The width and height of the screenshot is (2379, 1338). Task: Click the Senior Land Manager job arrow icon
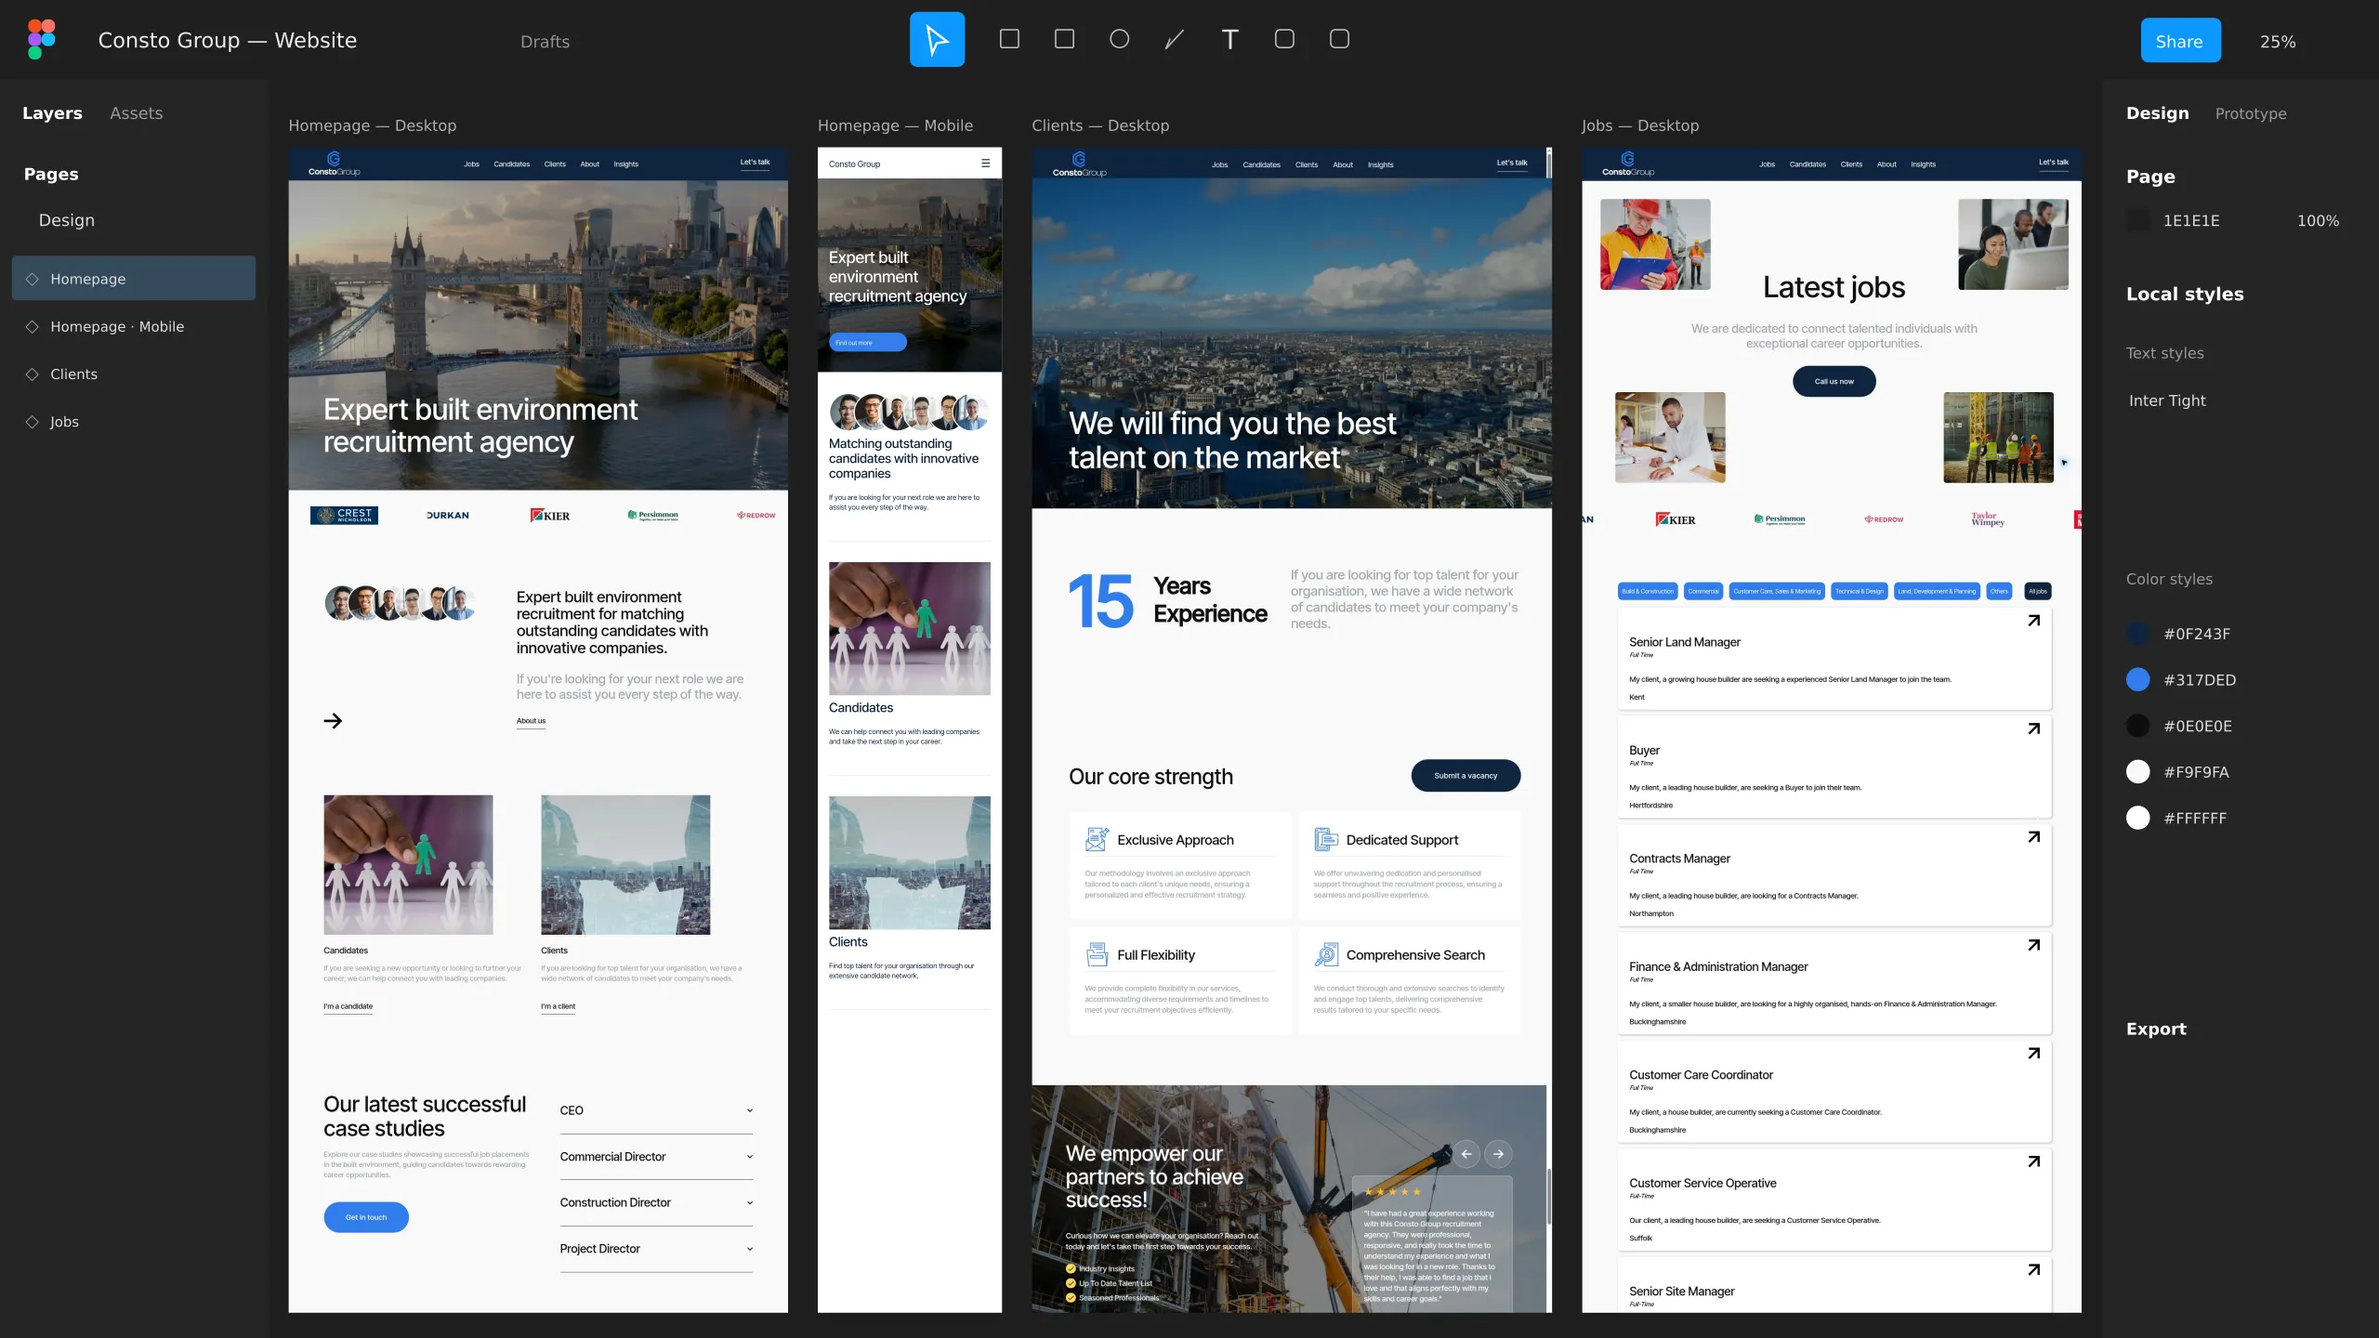click(x=2033, y=621)
